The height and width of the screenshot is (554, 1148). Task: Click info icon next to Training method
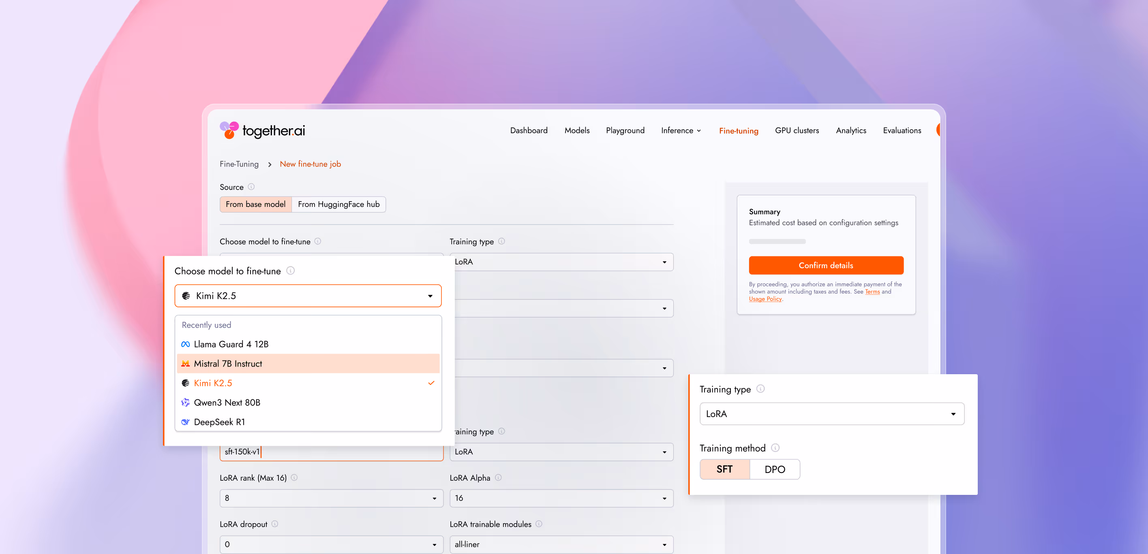pos(775,447)
